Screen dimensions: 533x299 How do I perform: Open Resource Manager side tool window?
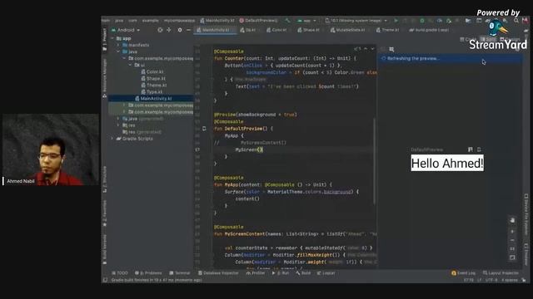coord(105,78)
